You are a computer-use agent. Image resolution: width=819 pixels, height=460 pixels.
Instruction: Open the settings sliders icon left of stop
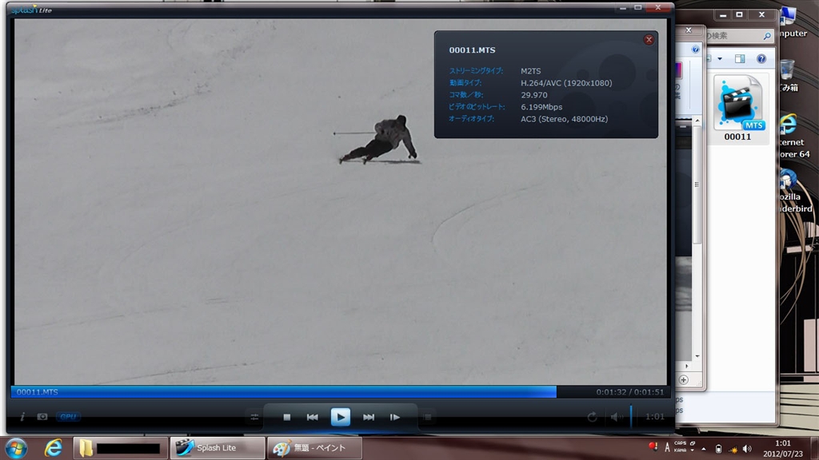pyautogui.click(x=254, y=417)
